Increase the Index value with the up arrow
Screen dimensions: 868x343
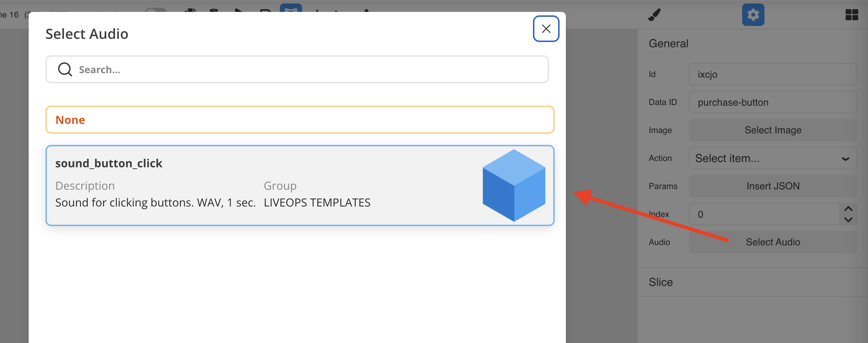[848, 209]
